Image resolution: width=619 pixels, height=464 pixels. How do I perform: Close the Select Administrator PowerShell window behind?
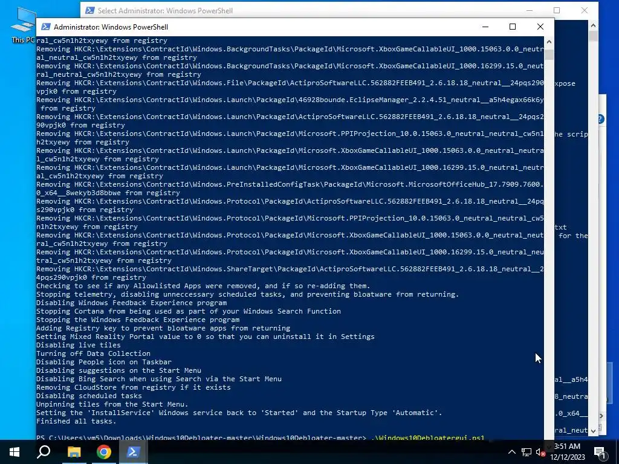point(585,11)
